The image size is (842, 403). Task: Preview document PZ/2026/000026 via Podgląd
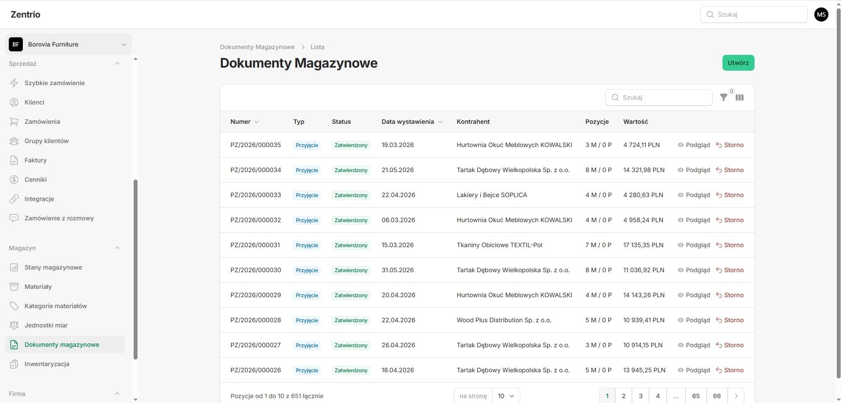(x=694, y=370)
